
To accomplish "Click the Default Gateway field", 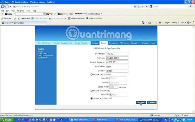I will click(x=117, y=62).
